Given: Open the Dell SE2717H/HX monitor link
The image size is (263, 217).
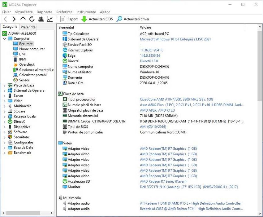Looking at the screenshot, I should [x=189, y=187].
